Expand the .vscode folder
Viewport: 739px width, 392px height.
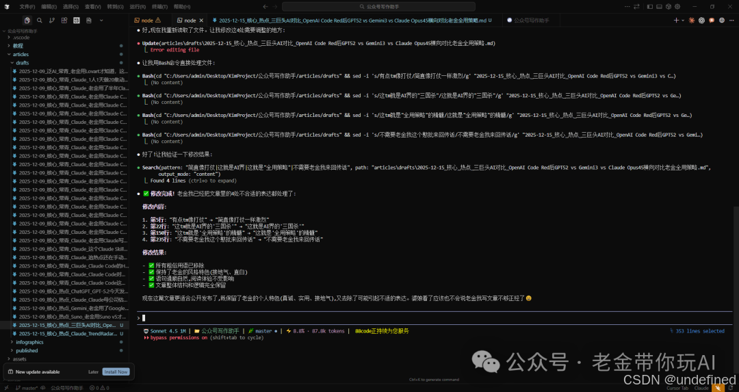64,37
